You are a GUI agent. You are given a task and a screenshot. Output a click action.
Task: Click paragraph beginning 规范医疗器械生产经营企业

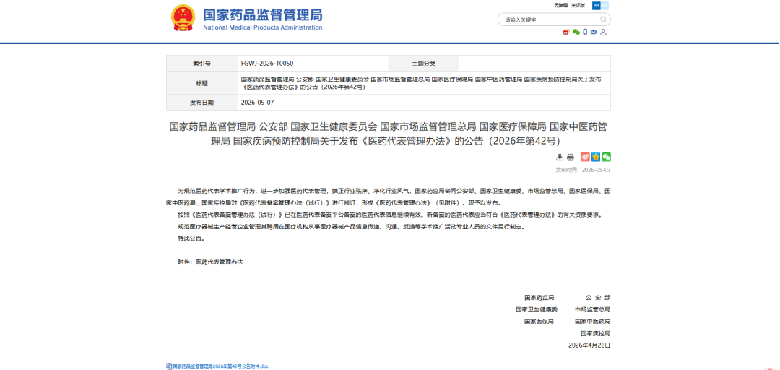(x=351, y=226)
